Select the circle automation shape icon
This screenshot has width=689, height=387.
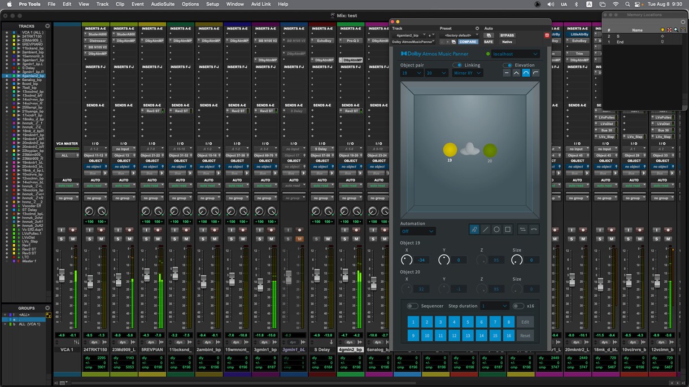click(x=496, y=230)
